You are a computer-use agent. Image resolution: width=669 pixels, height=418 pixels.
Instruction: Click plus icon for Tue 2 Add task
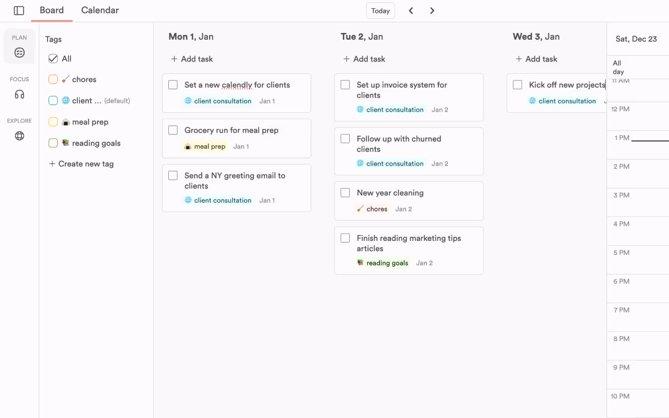(x=346, y=59)
